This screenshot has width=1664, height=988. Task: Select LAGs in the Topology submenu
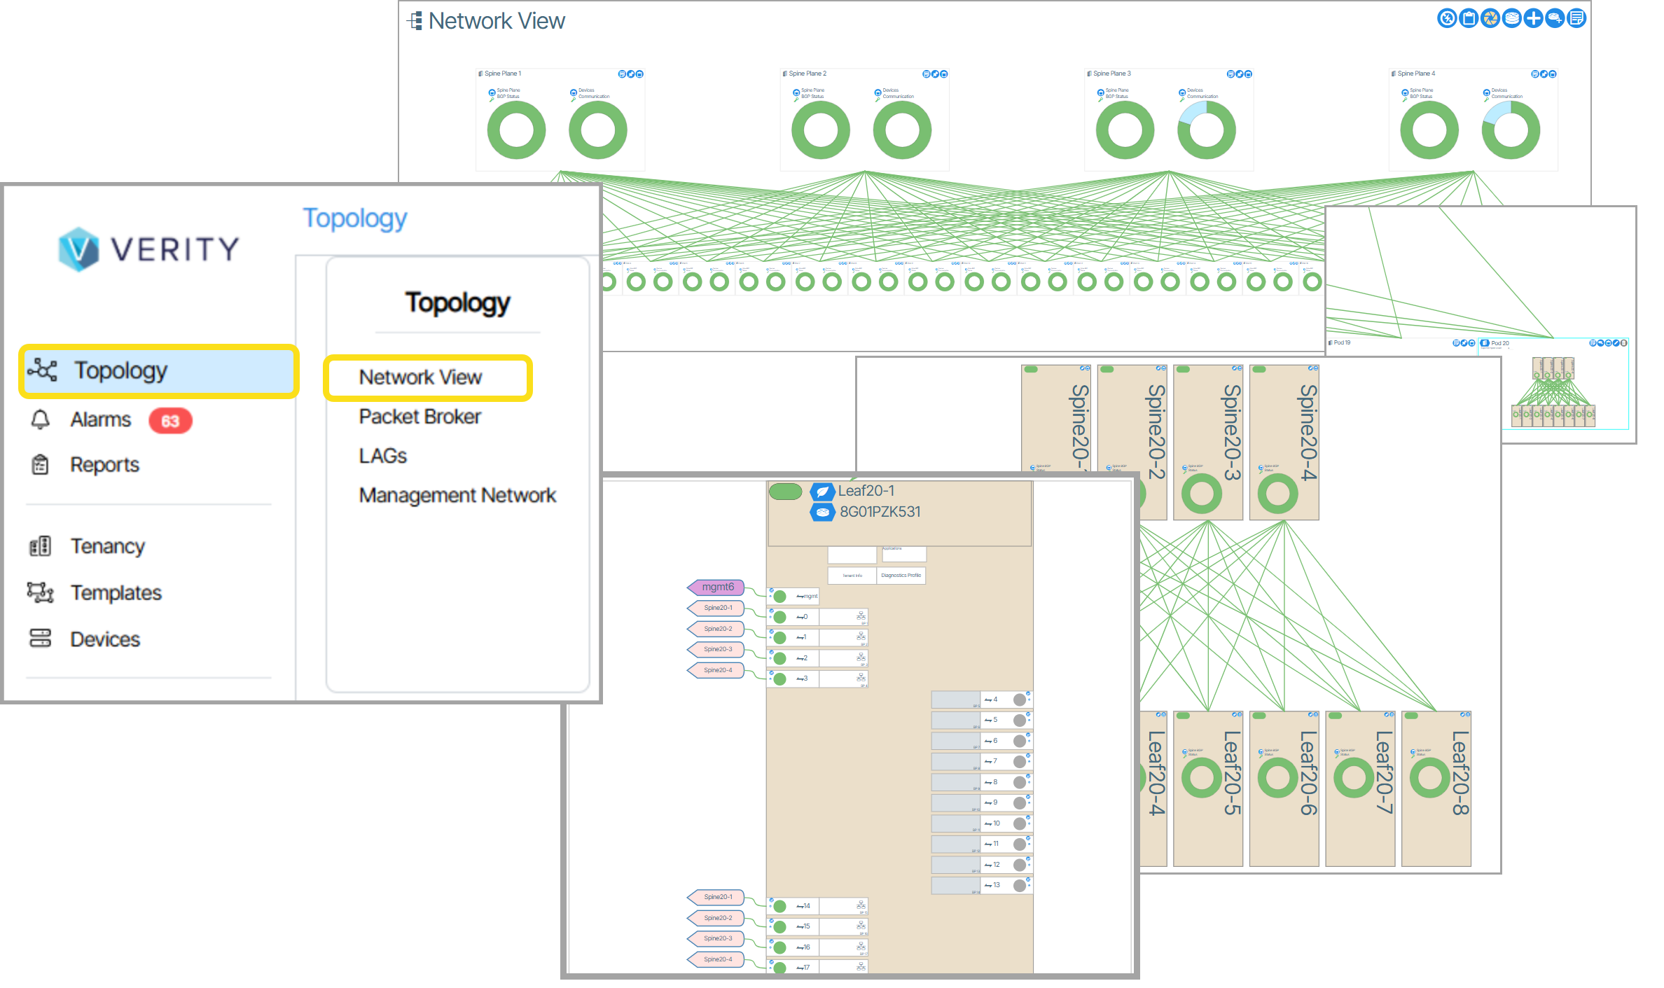tap(382, 456)
